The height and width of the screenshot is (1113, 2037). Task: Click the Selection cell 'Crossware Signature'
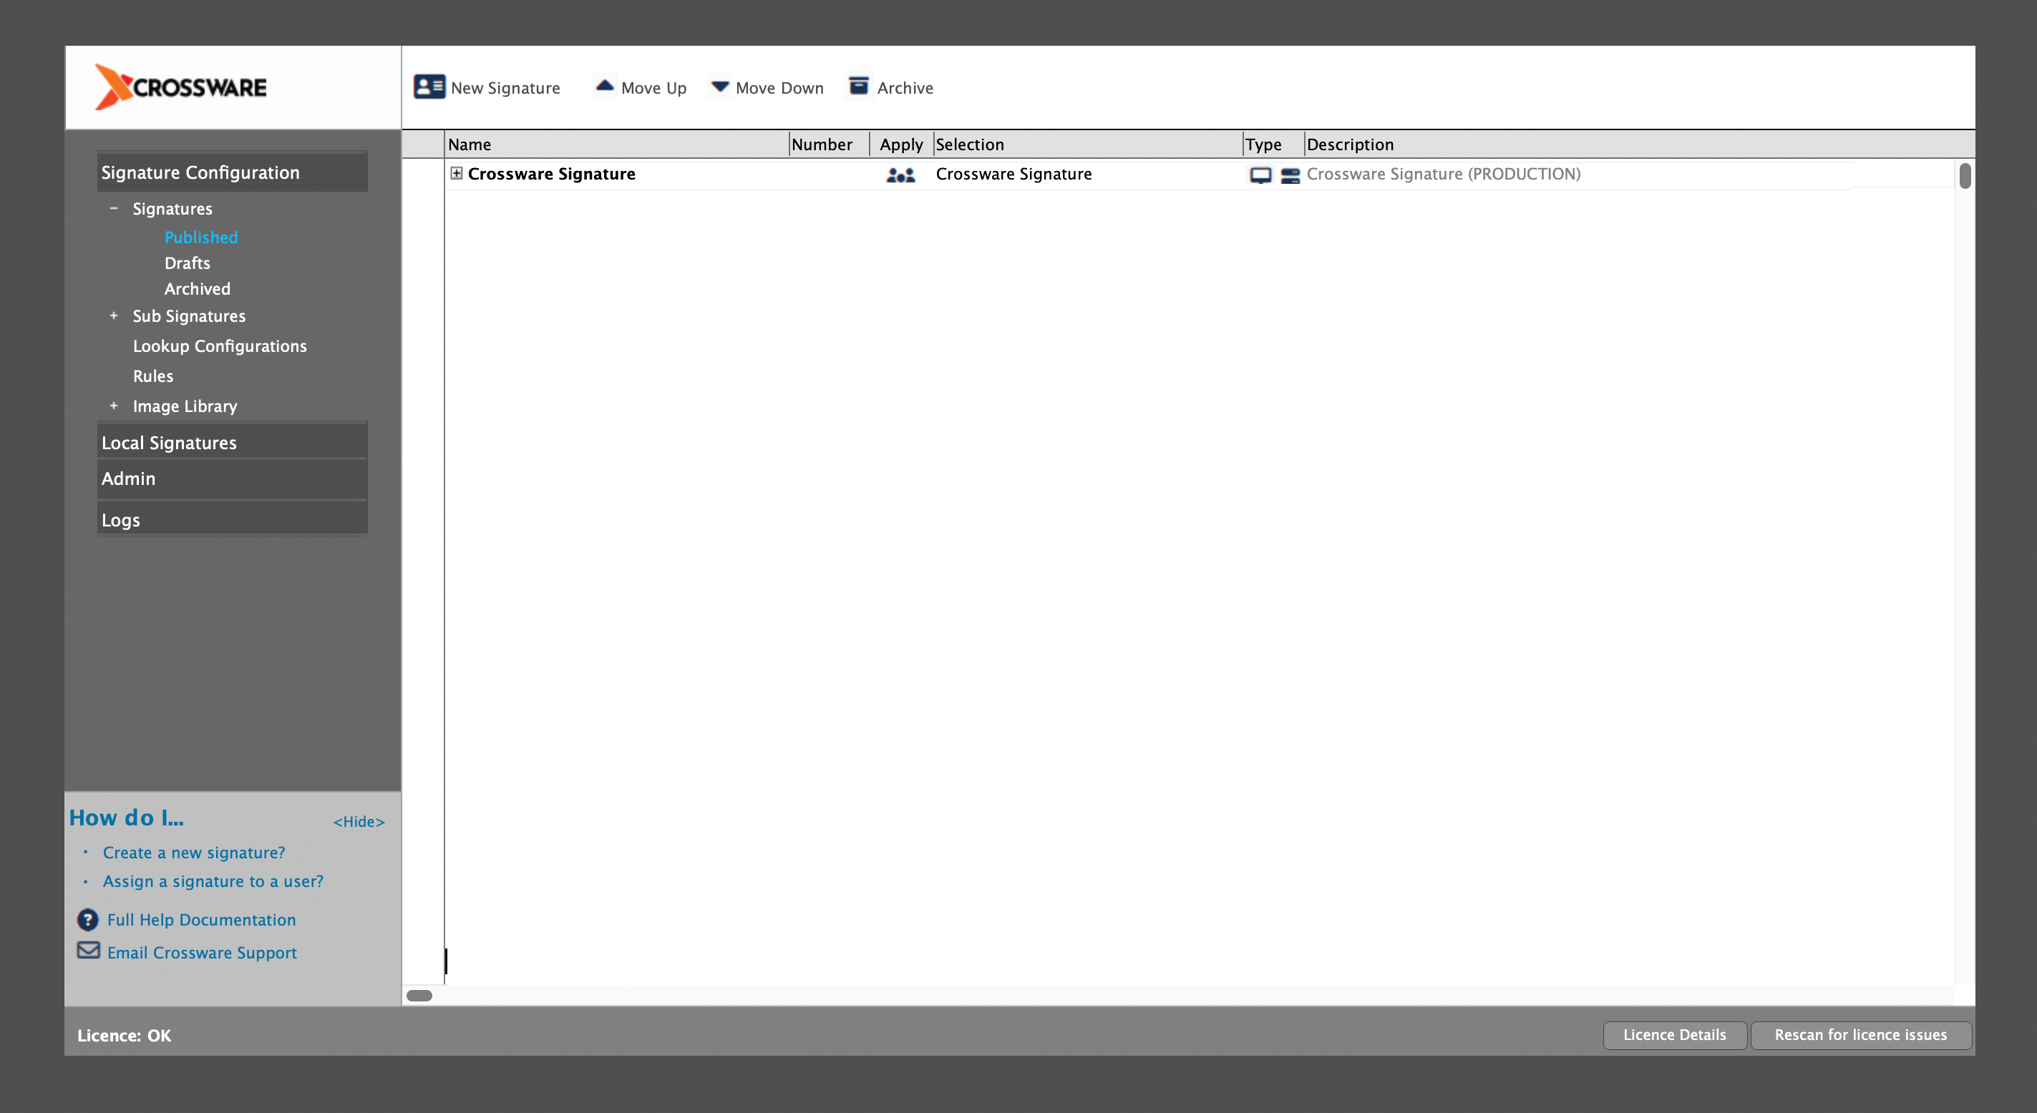pos(1013,174)
